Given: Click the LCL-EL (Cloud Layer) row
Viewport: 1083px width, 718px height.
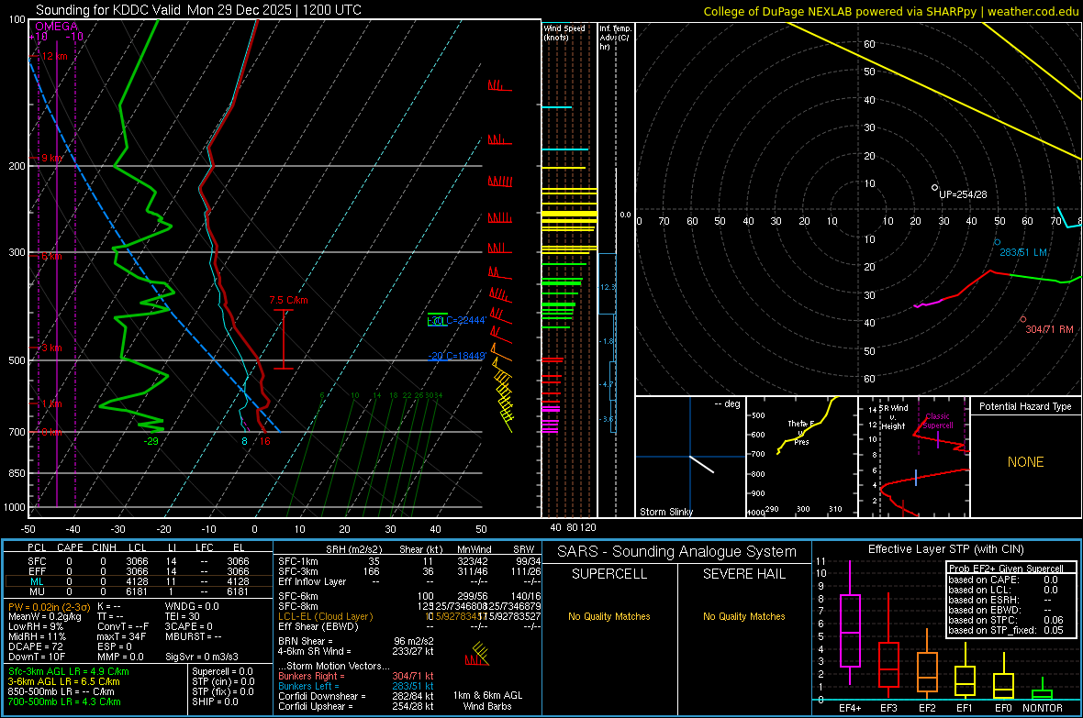Looking at the screenshot, I should [x=409, y=616].
